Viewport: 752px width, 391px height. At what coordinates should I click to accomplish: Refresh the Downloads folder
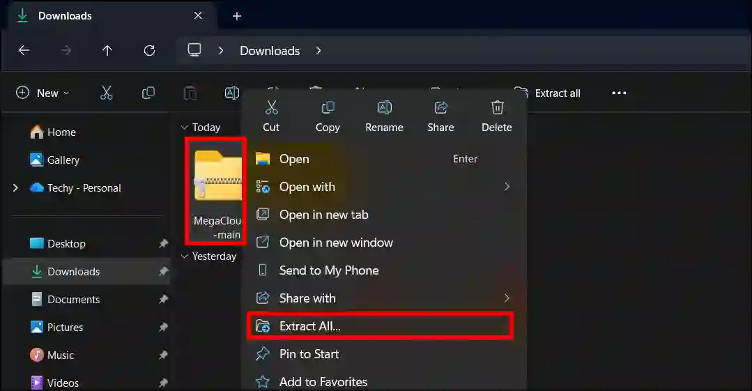150,50
